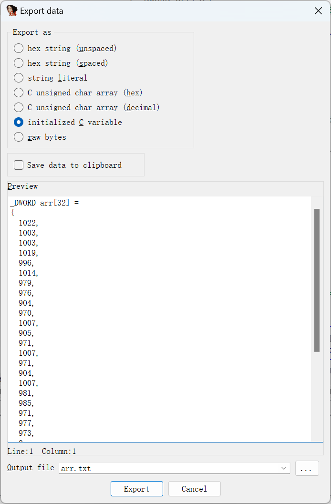This screenshot has height=504, width=331.
Task: Place cursor on the _DWORD arr[32] line
Action: 44,203
